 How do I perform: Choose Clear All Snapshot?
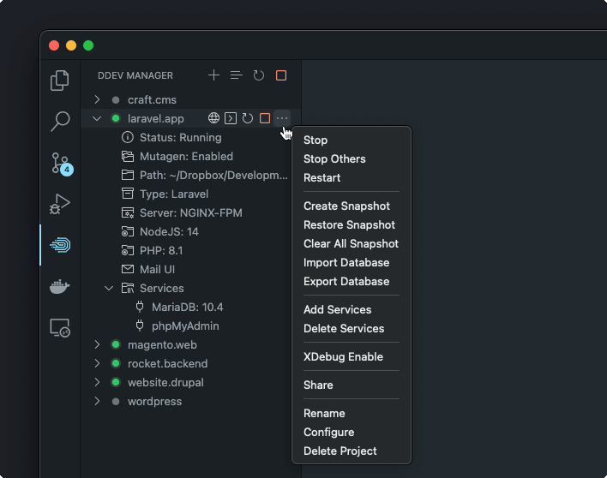(352, 243)
